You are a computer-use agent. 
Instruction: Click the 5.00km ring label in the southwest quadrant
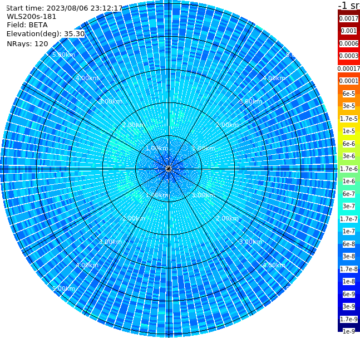pyautogui.click(x=63, y=288)
